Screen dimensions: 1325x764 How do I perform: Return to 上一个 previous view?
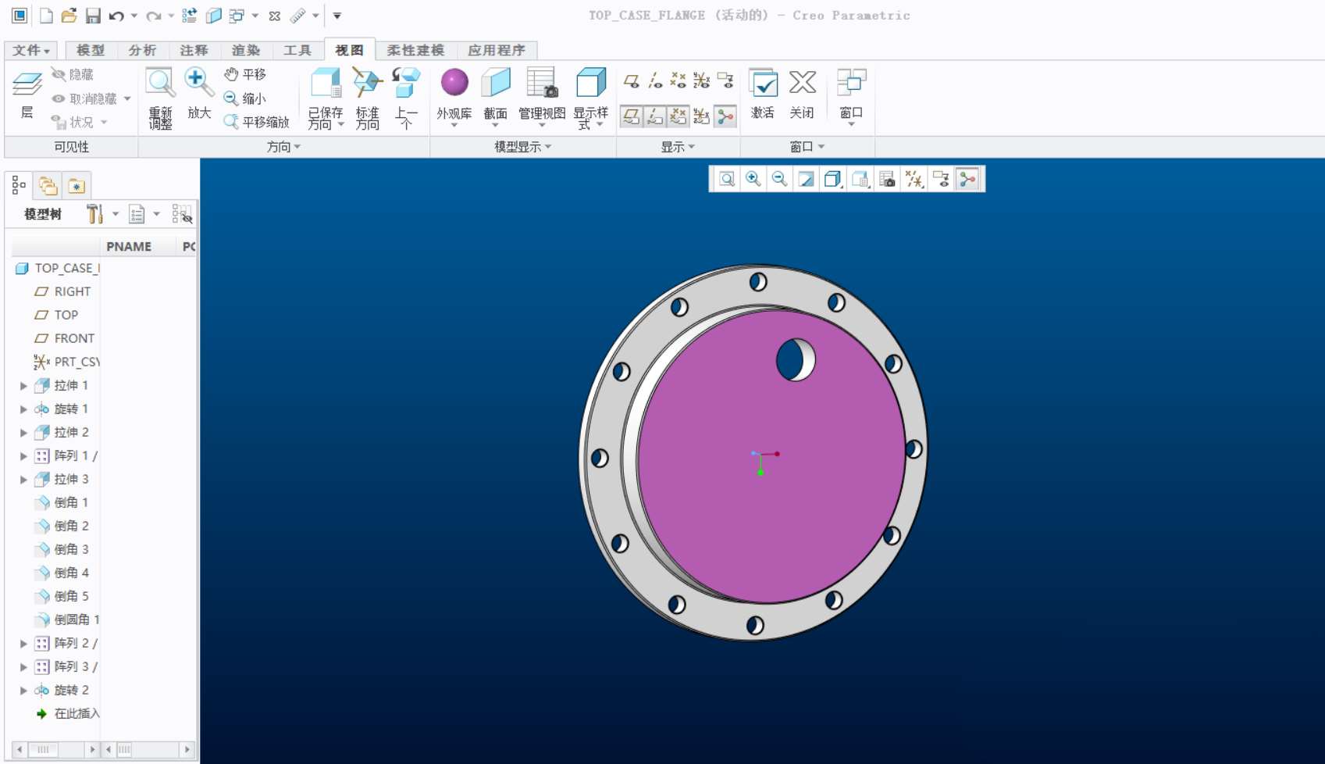[x=406, y=98]
